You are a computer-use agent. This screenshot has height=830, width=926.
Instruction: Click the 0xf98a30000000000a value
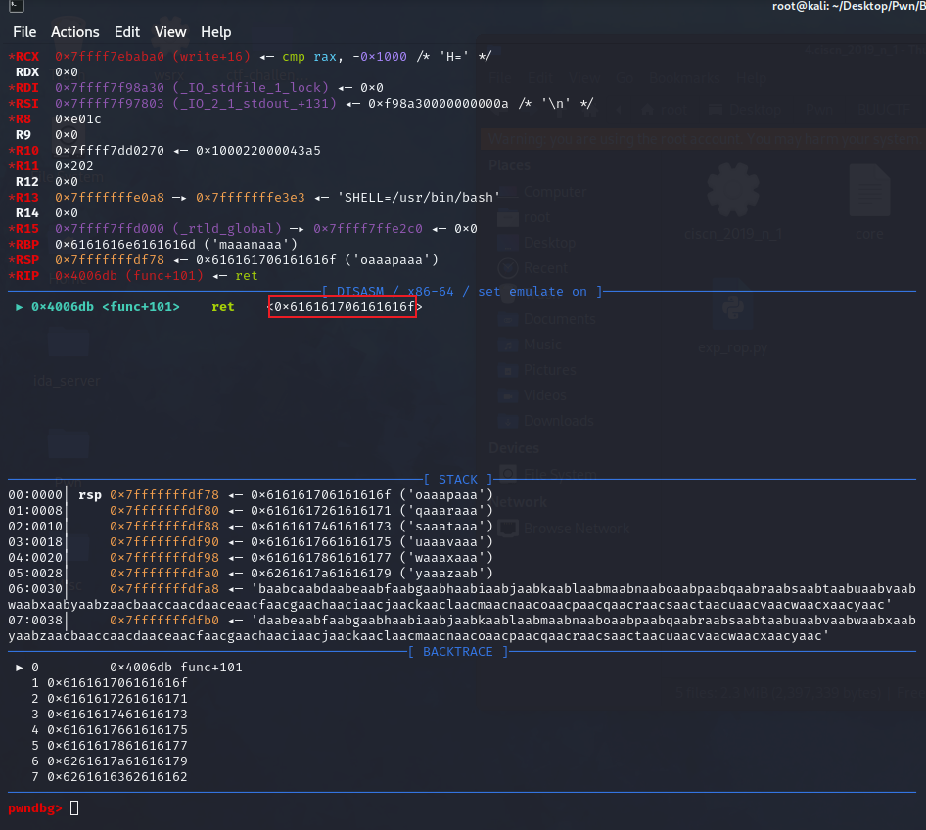pos(439,104)
